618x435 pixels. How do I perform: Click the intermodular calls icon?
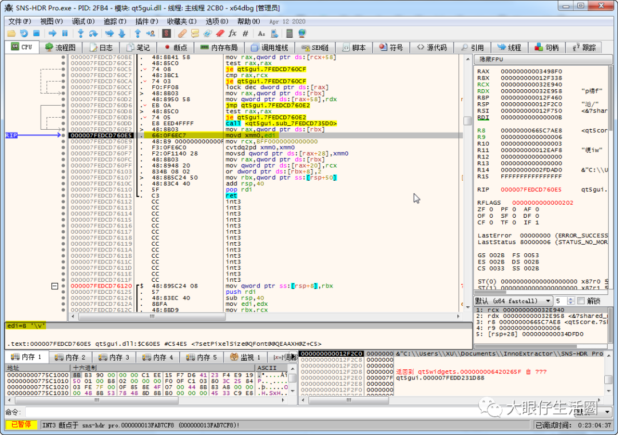(275, 34)
